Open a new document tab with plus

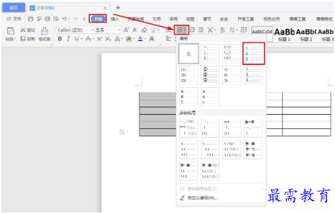[x=118, y=8]
